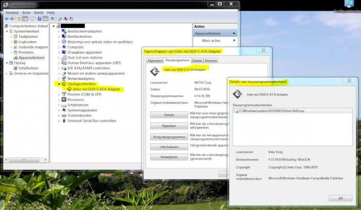Viewport: 361px width, 210px height.
Task: Open the Help menu
Action: (51, 13)
